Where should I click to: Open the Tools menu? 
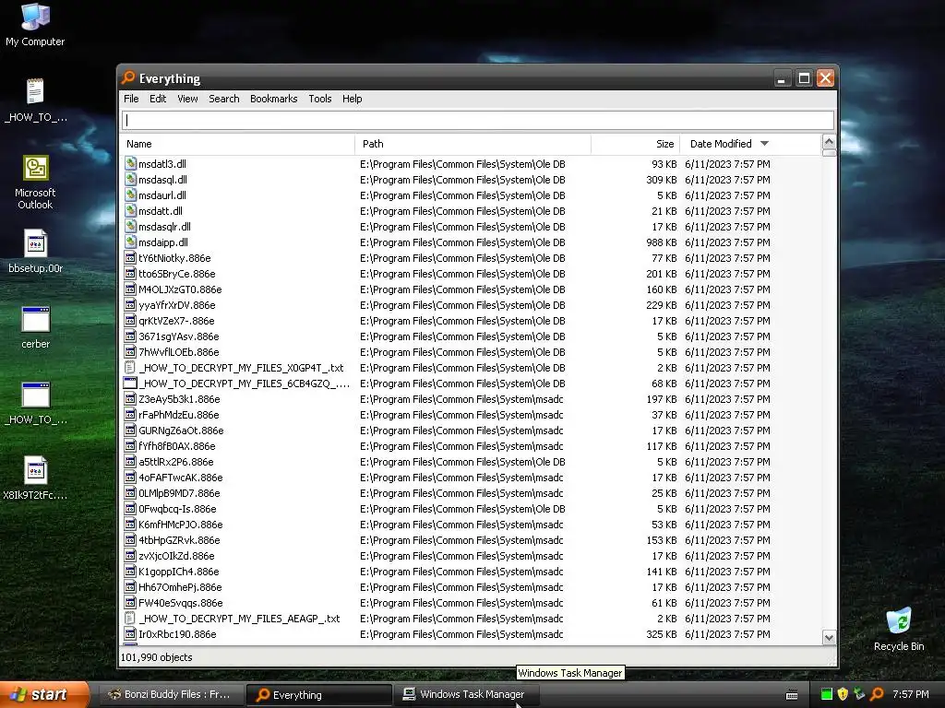point(320,99)
